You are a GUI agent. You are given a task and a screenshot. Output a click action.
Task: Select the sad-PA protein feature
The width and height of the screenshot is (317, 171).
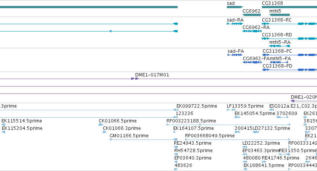(x=235, y=55)
